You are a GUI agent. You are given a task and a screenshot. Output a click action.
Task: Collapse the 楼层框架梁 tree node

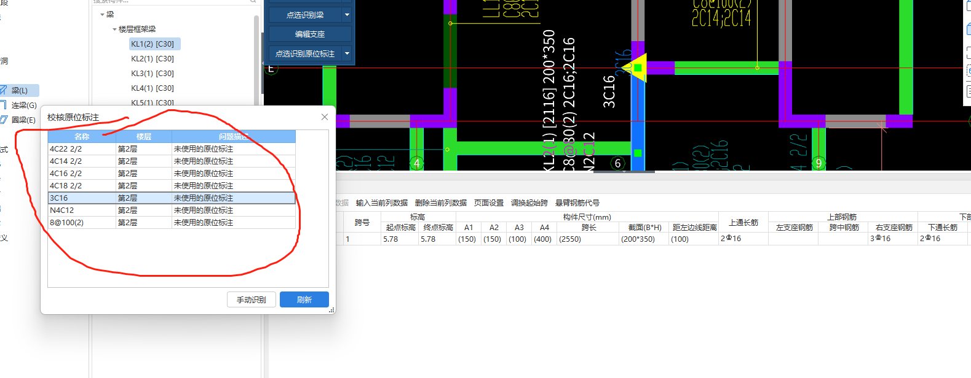click(114, 29)
